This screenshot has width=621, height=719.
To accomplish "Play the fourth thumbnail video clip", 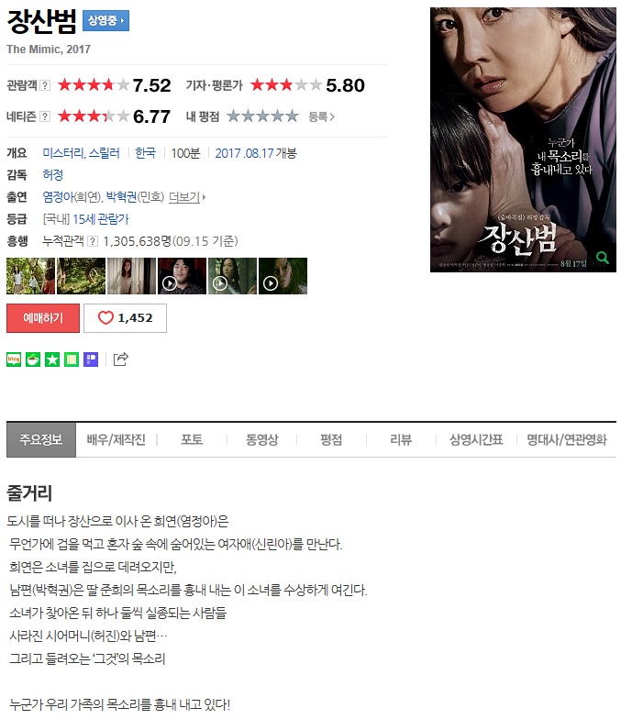I will [182, 275].
